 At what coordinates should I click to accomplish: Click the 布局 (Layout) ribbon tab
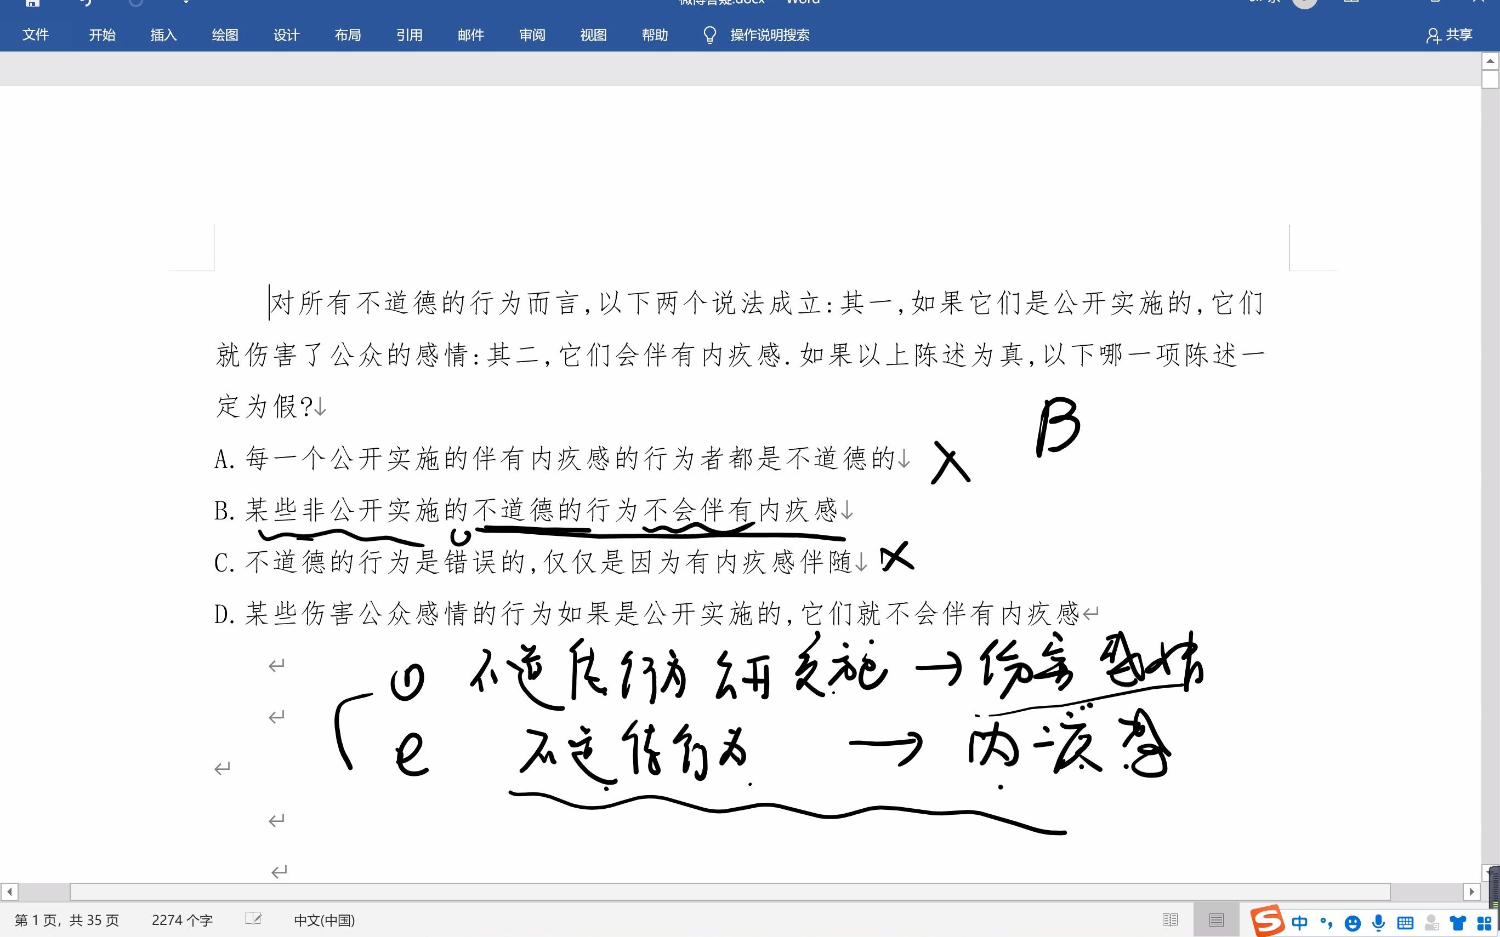click(346, 35)
